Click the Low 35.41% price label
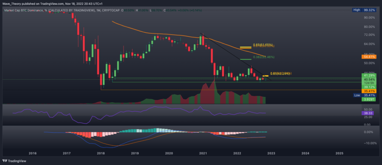Image resolution: width=382 pixels, height=165 pixels. (x=364, y=95)
